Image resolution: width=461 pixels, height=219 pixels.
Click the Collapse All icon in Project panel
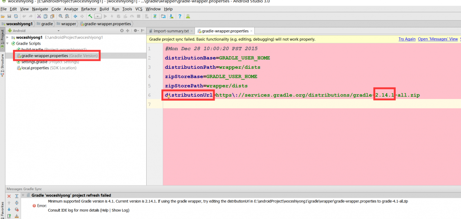(127, 31)
